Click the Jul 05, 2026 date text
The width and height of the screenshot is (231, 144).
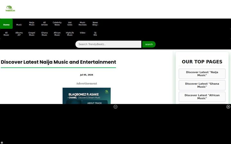click(87, 75)
